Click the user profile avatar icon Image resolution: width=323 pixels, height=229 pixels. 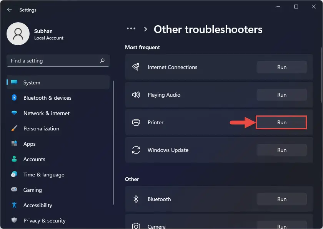pyautogui.click(x=18, y=34)
